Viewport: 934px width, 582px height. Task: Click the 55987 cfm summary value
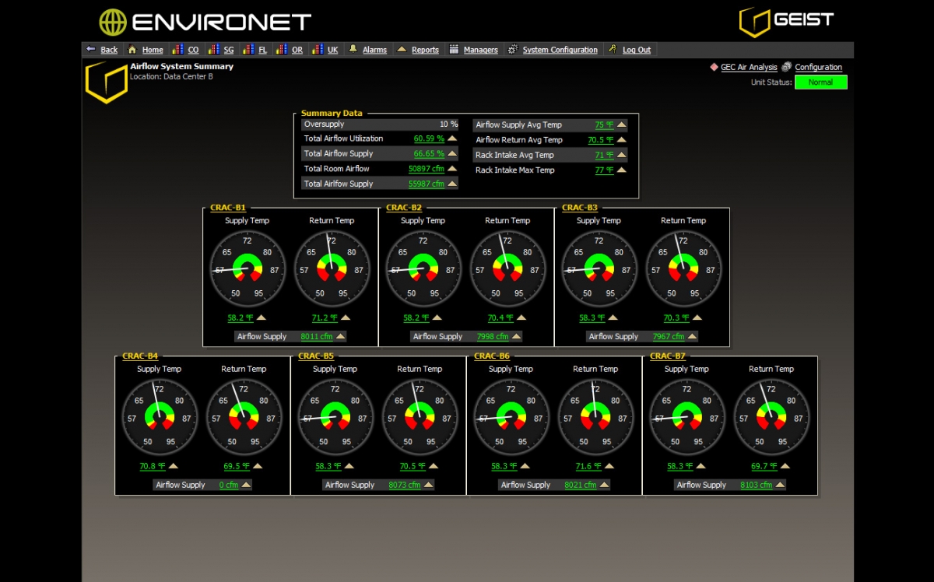(x=427, y=184)
